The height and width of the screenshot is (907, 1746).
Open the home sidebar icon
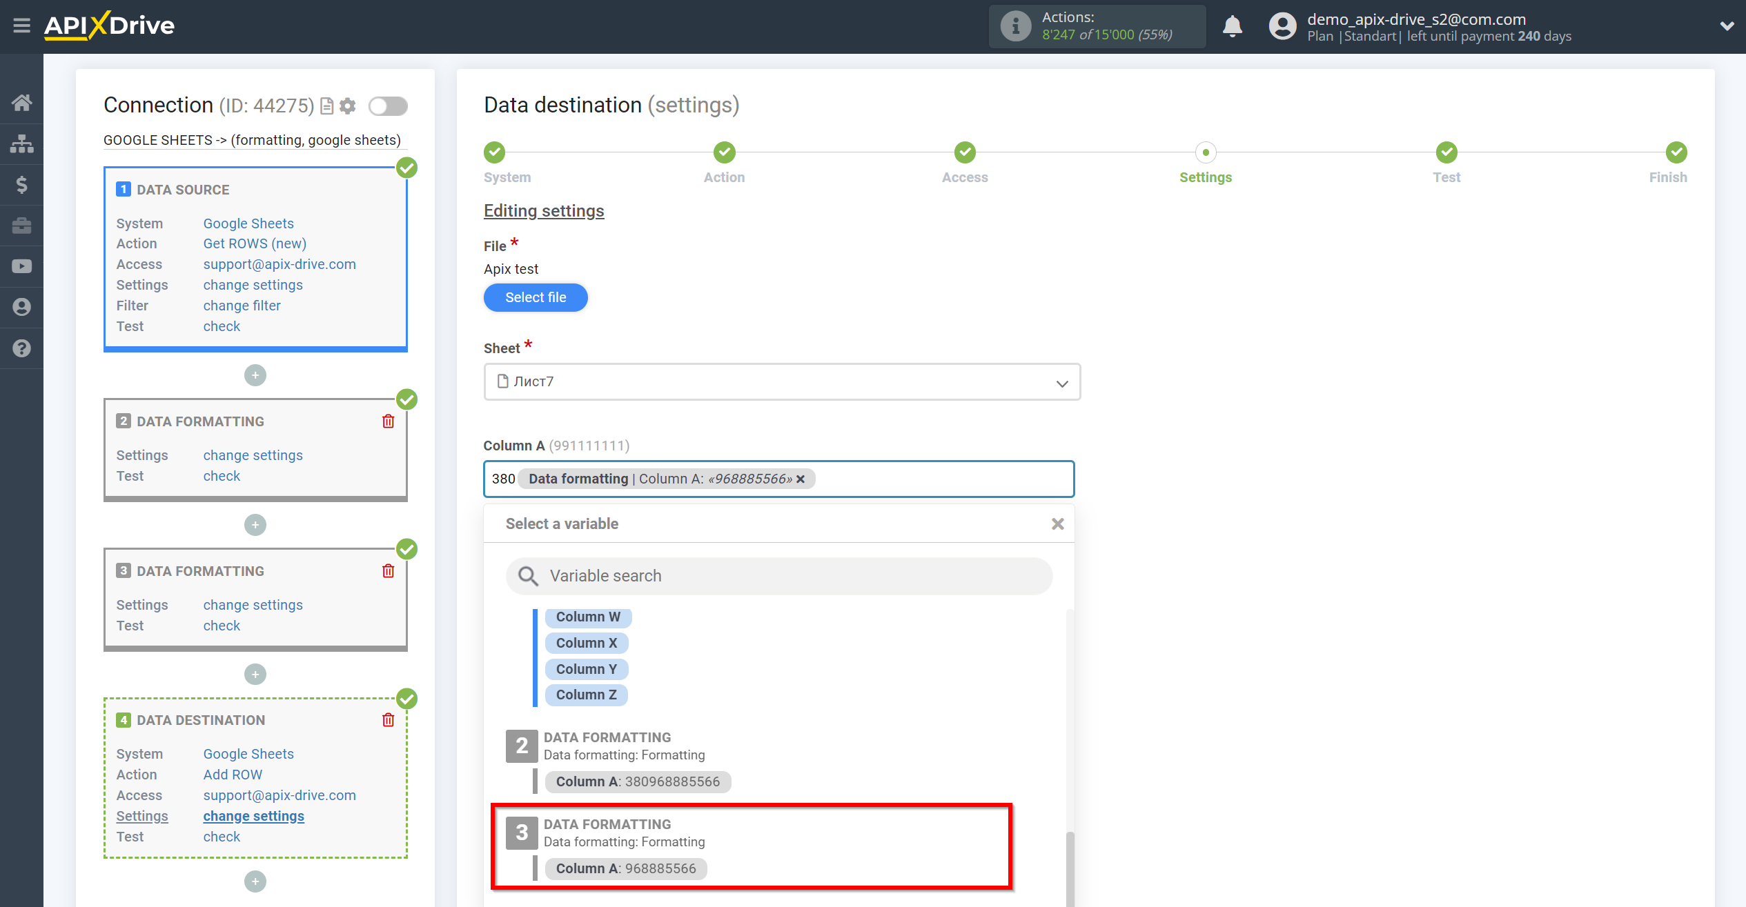click(21, 103)
